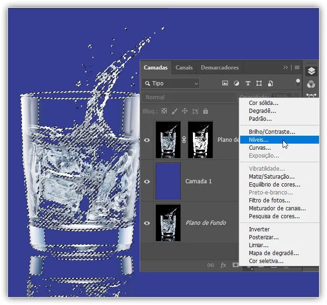This screenshot has width=327, height=305.
Task: Open the Layers panel options menu
Action: pos(297,68)
